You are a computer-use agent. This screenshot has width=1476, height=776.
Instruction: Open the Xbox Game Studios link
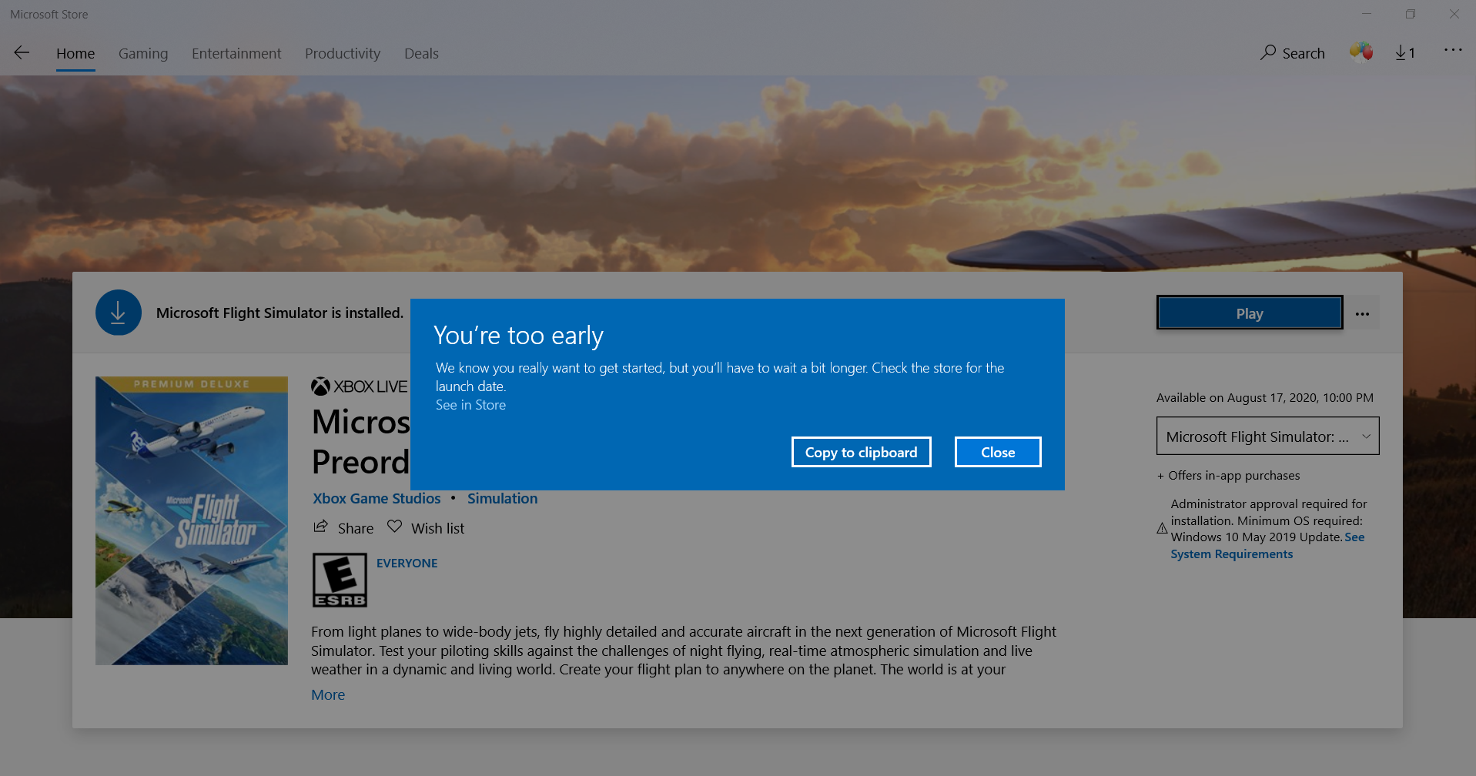(x=377, y=498)
